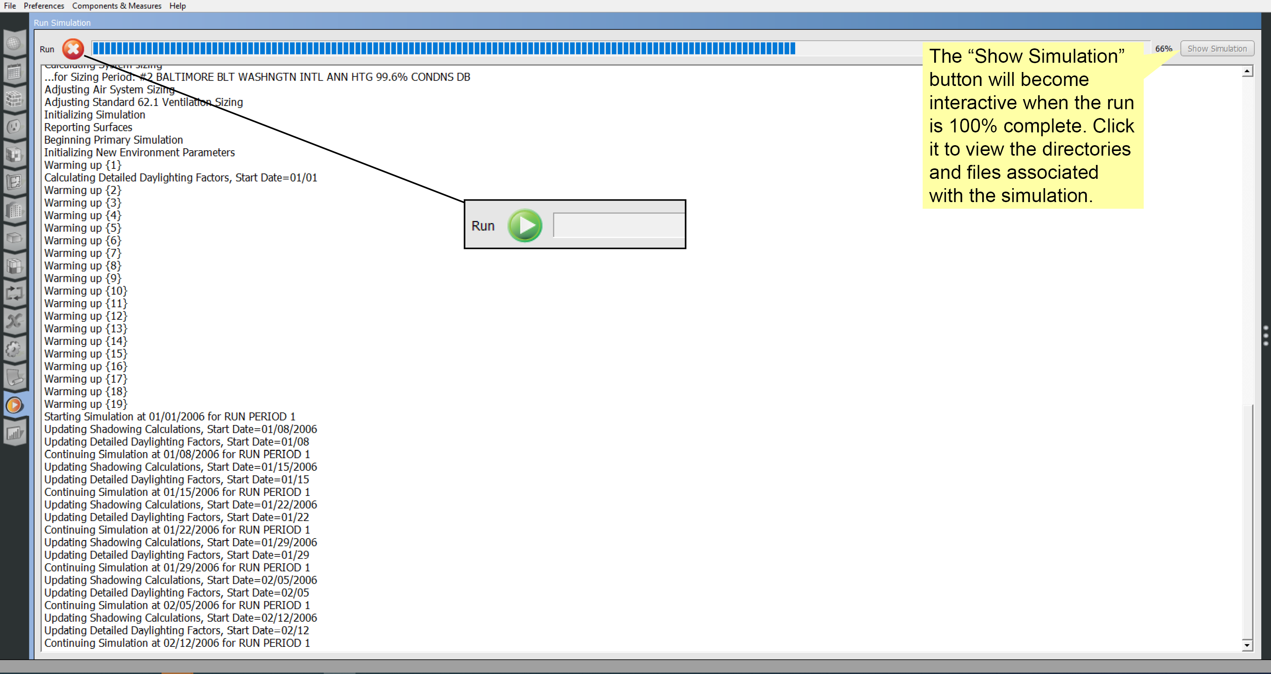The width and height of the screenshot is (1271, 674).
Task: Open the Measures scroll icon
Action: [x=15, y=378]
